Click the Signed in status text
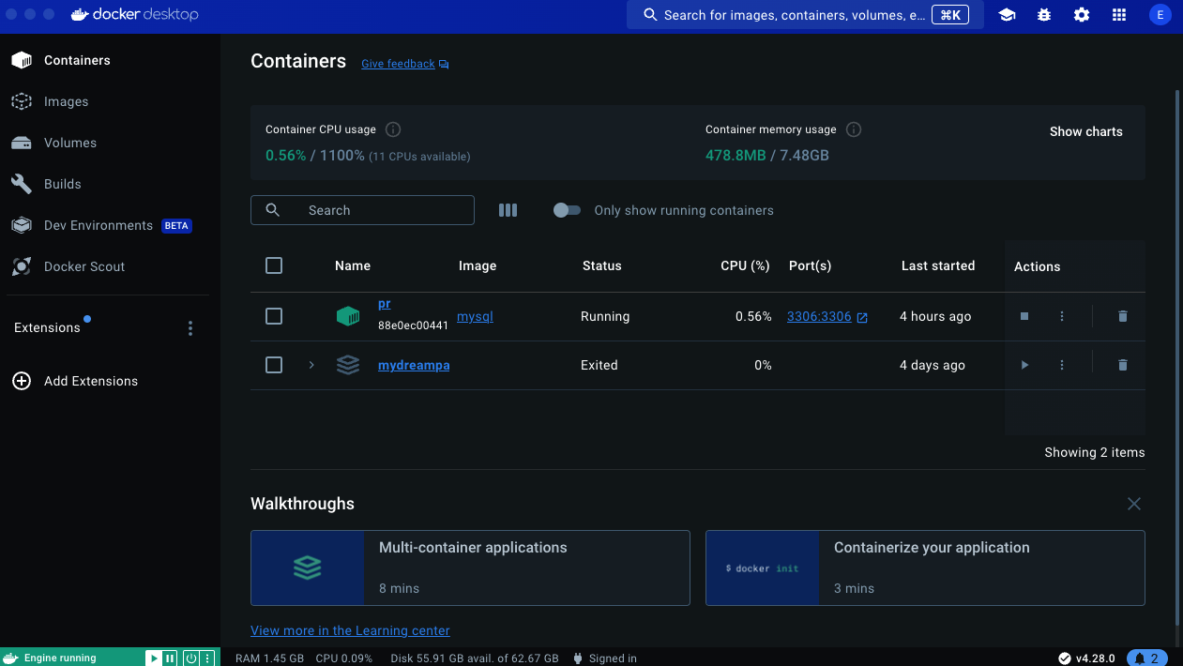Viewport: 1183px width, 666px height. (x=613, y=658)
